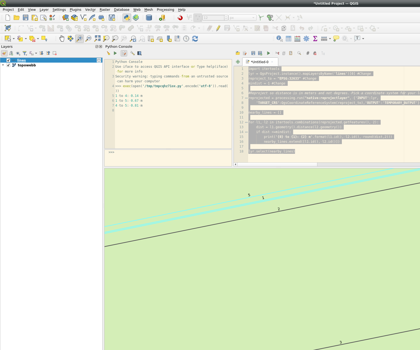The height and width of the screenshot is (350, 420).
Task: Filter the legend with the funnel icon
Action: pyautogui.click(x=25, y=53)
